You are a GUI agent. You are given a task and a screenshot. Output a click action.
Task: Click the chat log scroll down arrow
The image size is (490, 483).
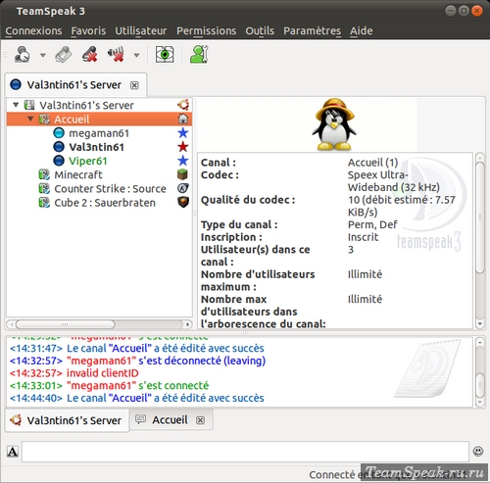480,403
